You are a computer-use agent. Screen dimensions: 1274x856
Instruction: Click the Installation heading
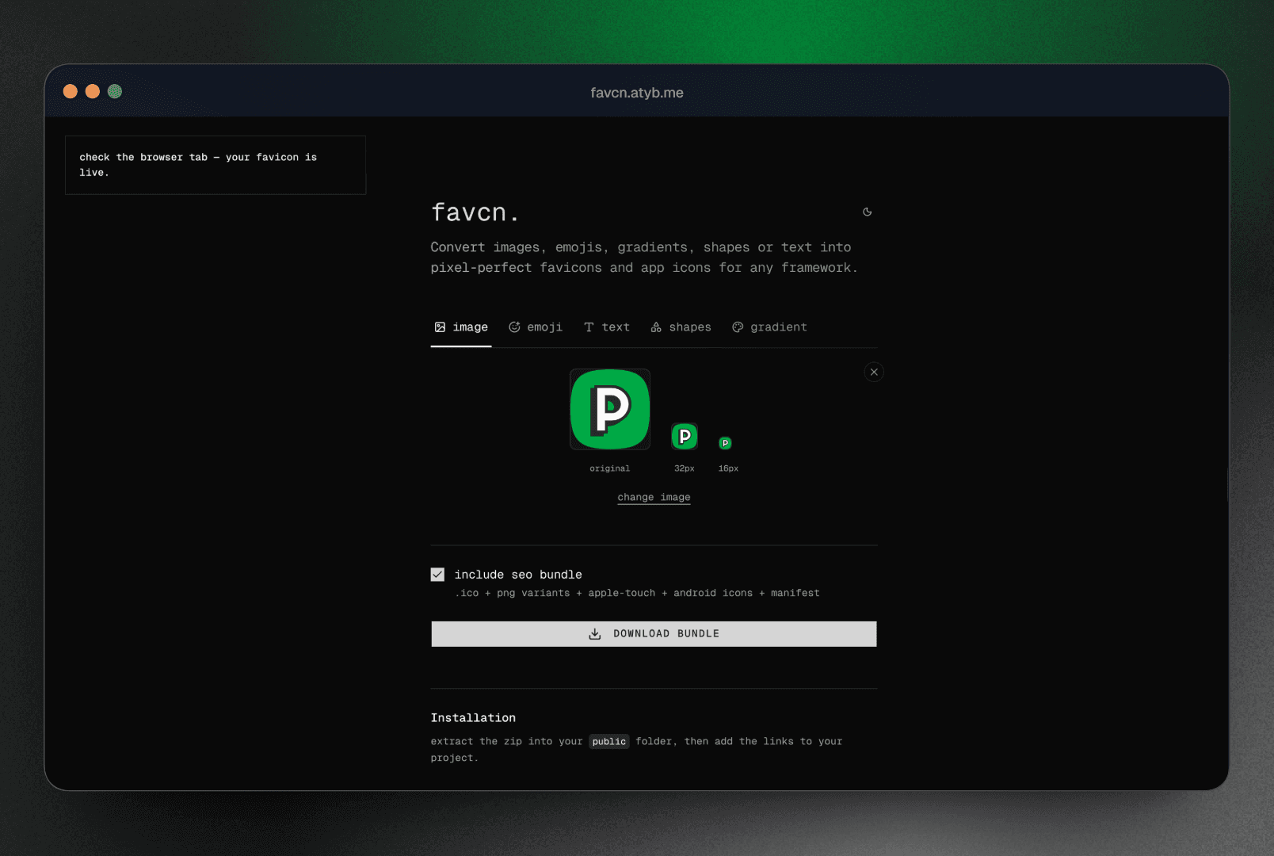click(473, 718)
